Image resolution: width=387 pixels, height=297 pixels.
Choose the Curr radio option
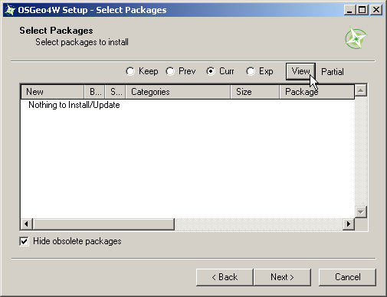[211, 71]
